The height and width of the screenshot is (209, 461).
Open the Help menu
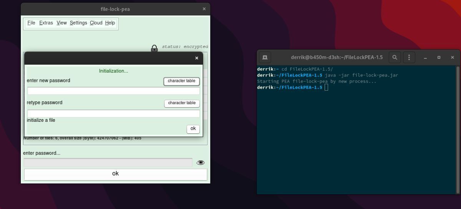[x=110, y=23]
